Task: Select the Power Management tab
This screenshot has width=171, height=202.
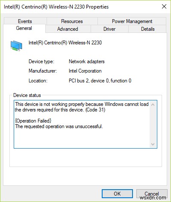Action: [132, 21]
